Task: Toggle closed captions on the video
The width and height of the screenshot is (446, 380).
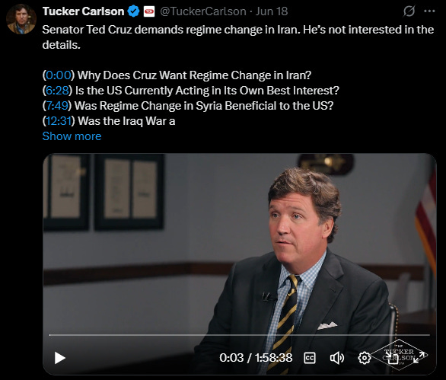Action: (310, 358)
